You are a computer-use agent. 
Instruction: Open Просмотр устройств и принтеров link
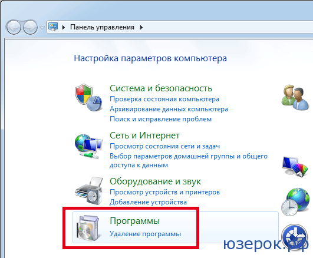pyautogui.click(x=164, y=192)
